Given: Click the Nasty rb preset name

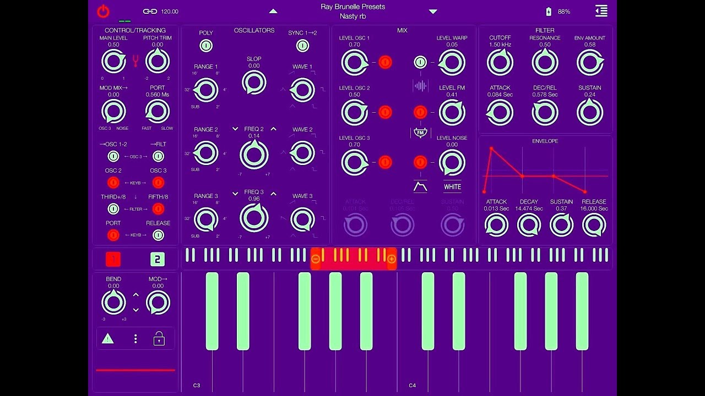Looking at the screenshot, I should [353, 16].
